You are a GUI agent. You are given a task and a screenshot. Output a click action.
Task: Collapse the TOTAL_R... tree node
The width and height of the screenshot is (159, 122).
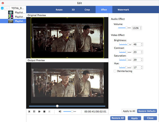(x=2, y=8)
